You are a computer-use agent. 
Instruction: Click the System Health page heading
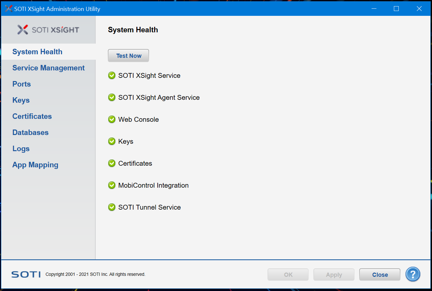(133, 30)
